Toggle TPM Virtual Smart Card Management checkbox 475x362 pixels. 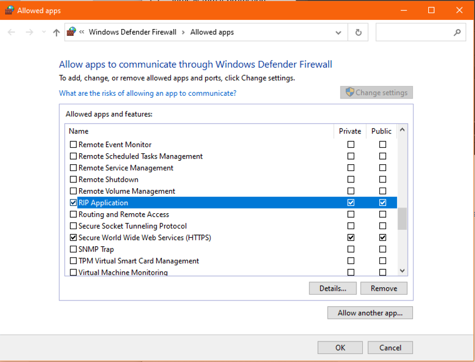(x=73, y=261)
